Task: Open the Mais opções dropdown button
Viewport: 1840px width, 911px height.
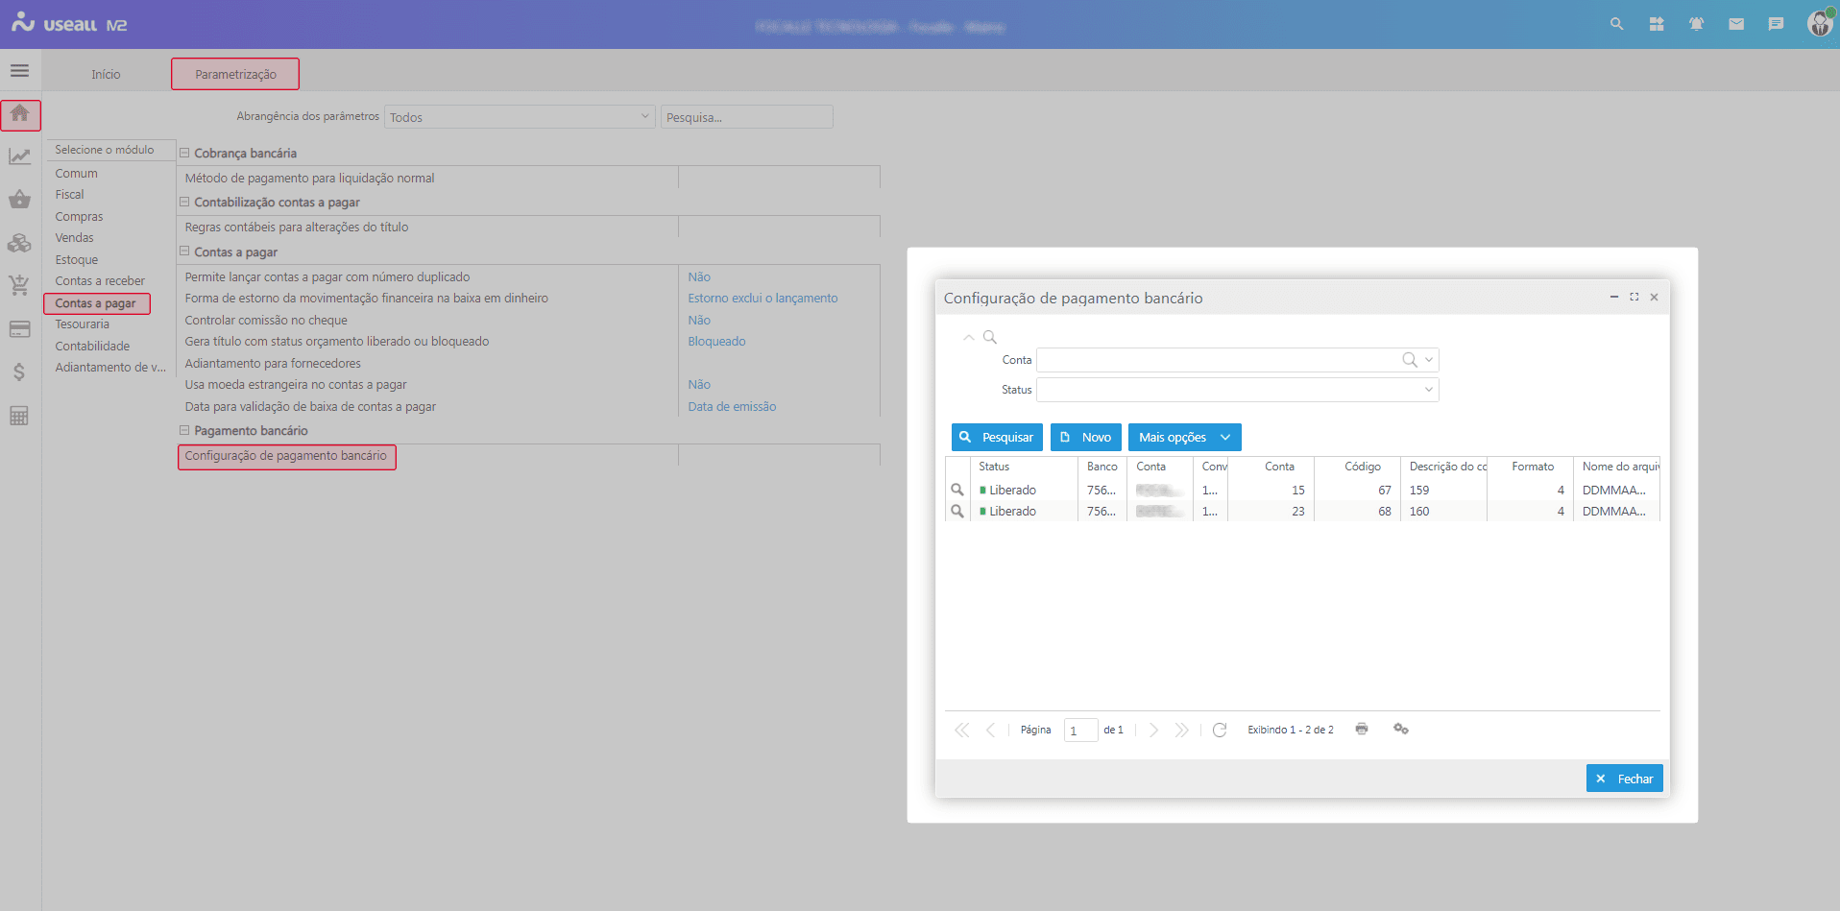Action: (1184, 438)
